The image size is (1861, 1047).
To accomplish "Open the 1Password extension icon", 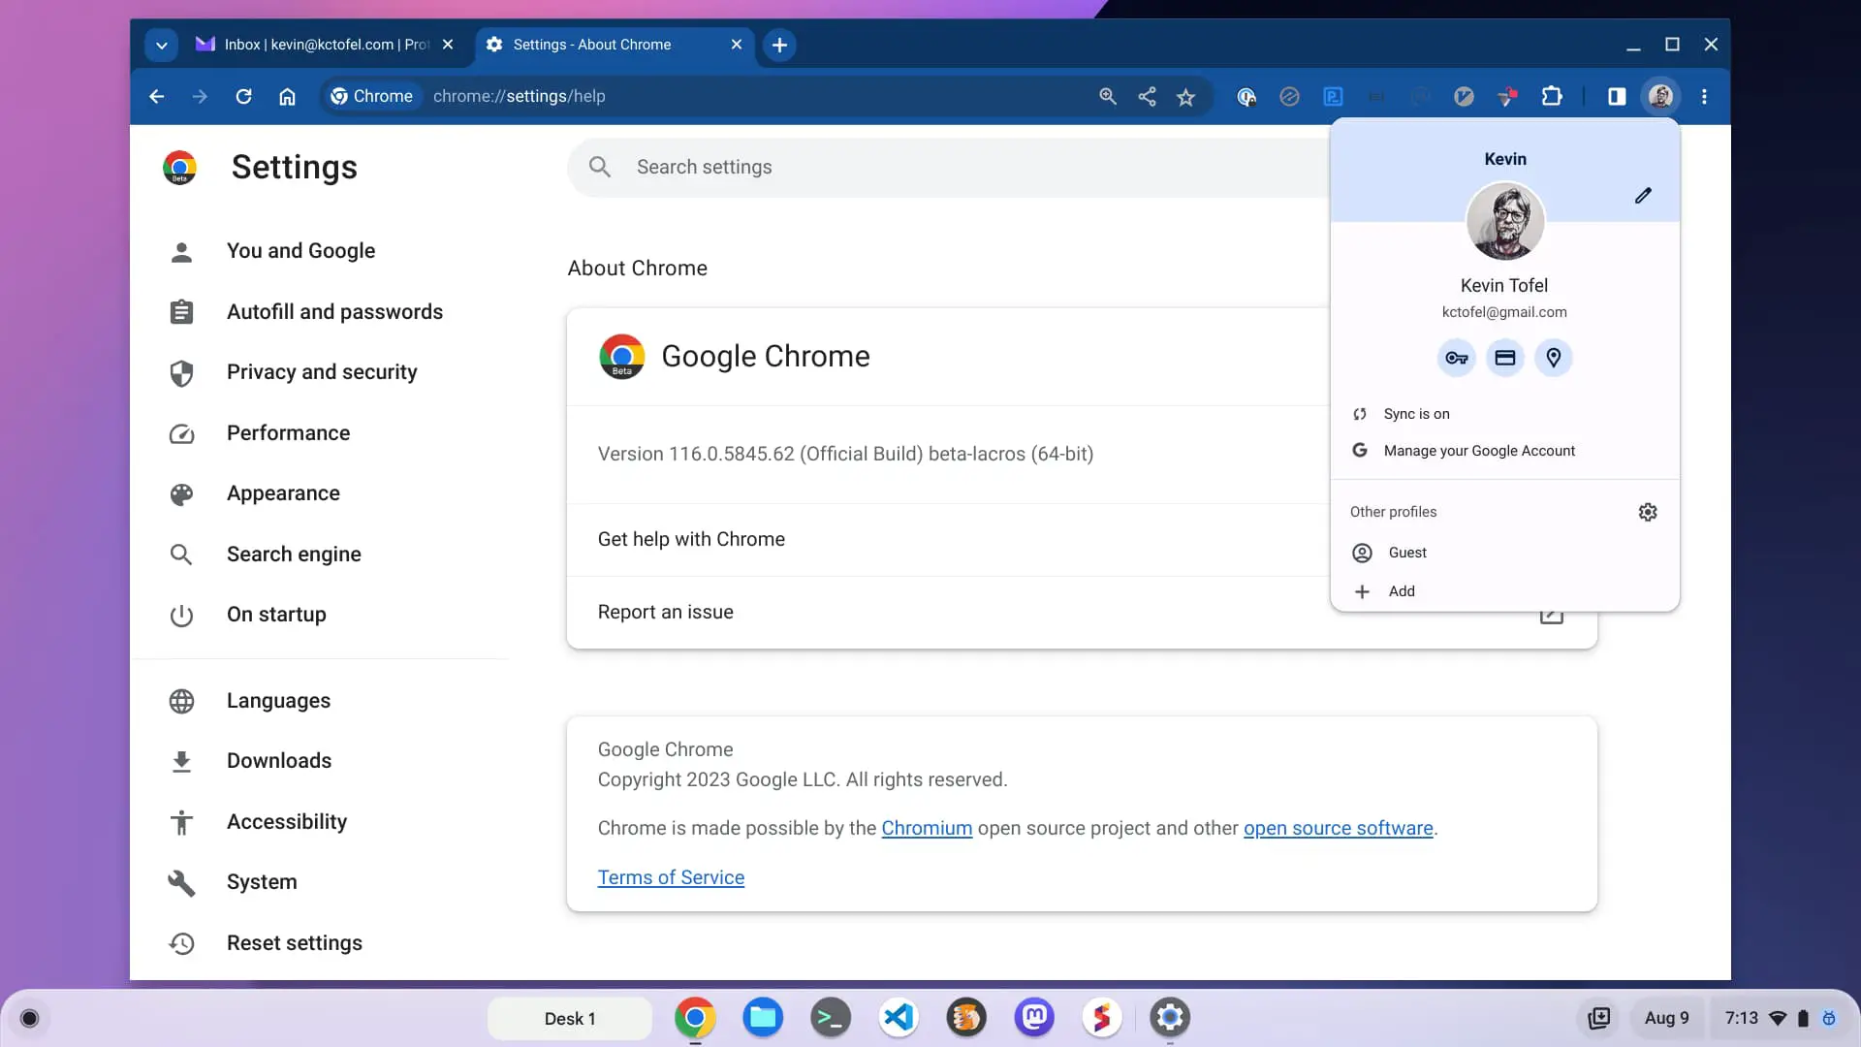I will 1246,96.
